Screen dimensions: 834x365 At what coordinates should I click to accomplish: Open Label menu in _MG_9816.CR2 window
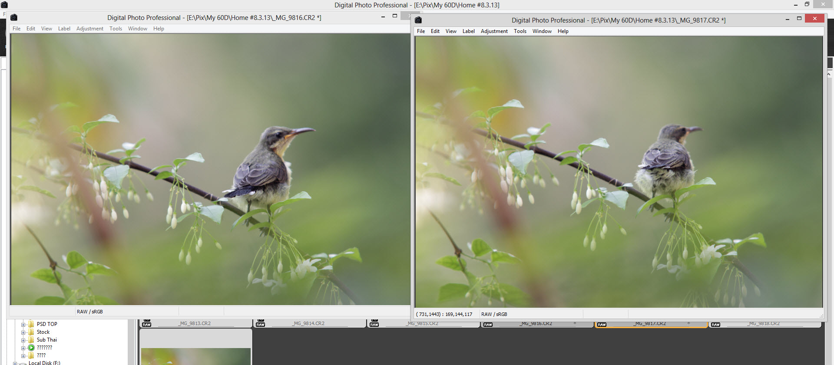pos(64,29)
